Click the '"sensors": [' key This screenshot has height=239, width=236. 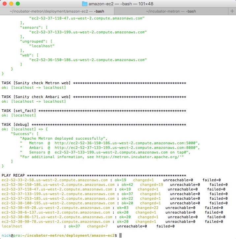point(34,27)
